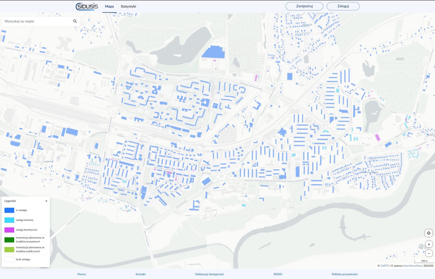
Task: Focus the 'Wyszukaj na mapie' search field
Action: pos(38,21)
